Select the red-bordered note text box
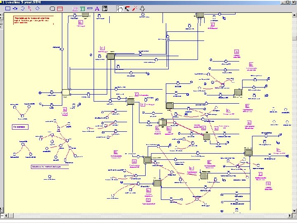The image size is (297, 223). click(33, 20)
